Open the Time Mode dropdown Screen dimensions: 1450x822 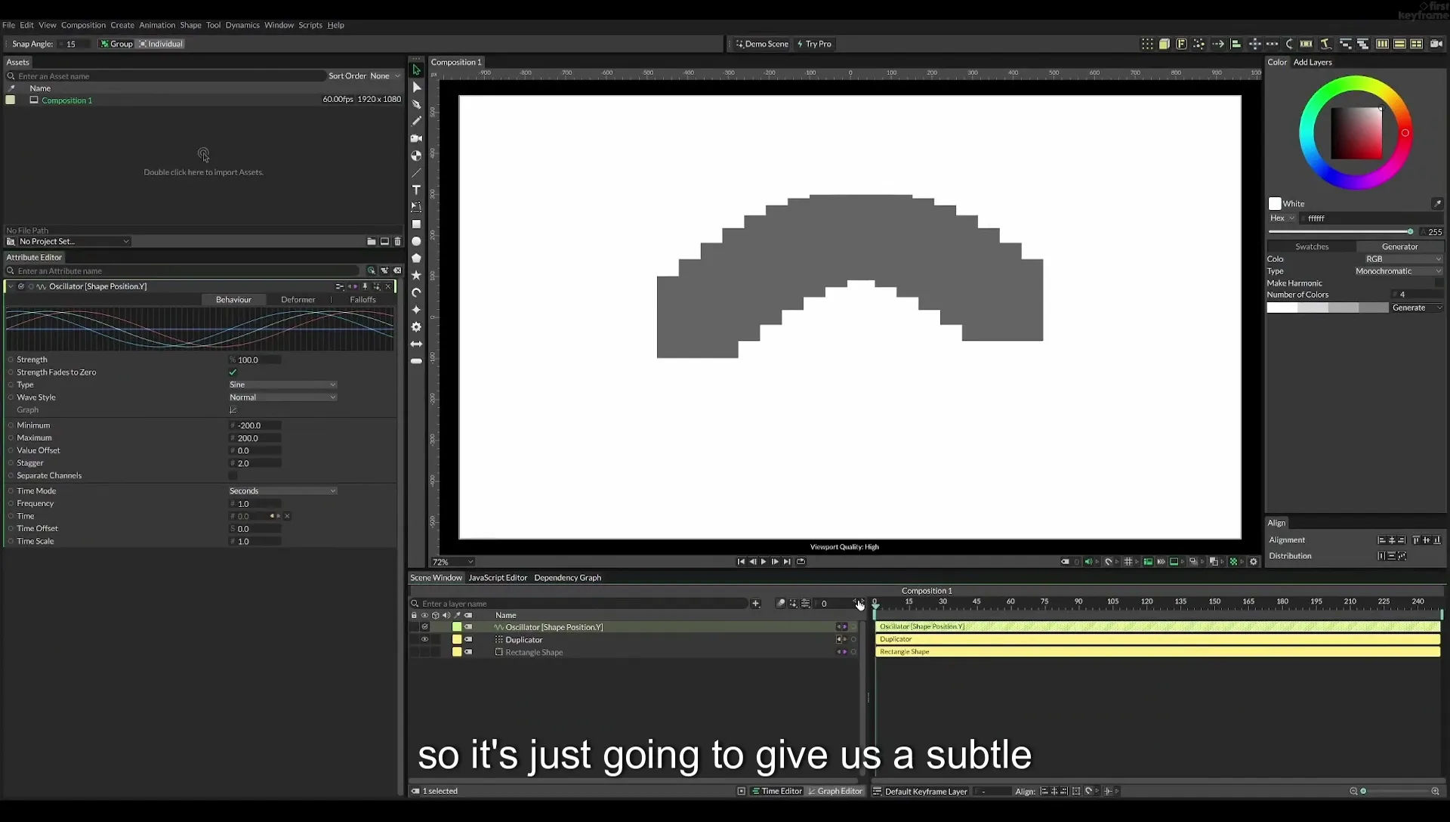pos(282,491)
